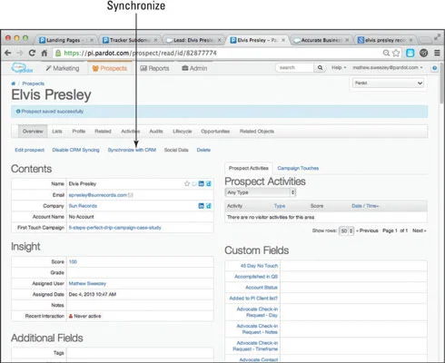Open Show rows 50 dropdown
The width and height of the screenshot is (445, 363).
coord(346,231)
